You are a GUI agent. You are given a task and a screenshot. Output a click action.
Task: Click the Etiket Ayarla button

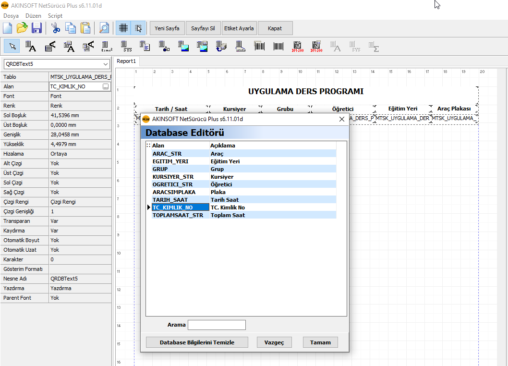point(239,28)
